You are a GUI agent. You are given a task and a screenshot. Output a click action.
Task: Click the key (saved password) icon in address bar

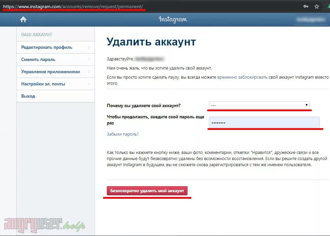[306, 6]
